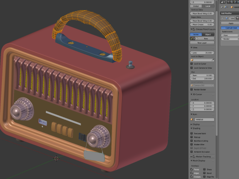Select the Object grease pencil source
This screenshot has height=179, width=239.
208,34
